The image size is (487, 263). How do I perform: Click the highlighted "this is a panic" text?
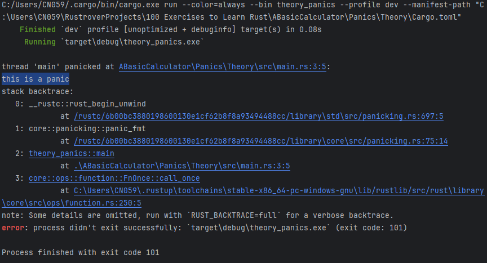point(36,79)
